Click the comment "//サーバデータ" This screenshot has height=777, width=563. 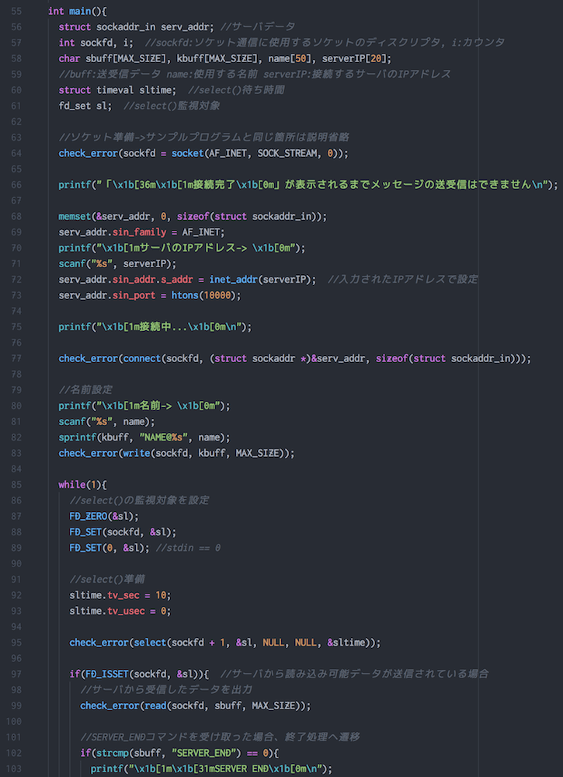coord(258,26)
